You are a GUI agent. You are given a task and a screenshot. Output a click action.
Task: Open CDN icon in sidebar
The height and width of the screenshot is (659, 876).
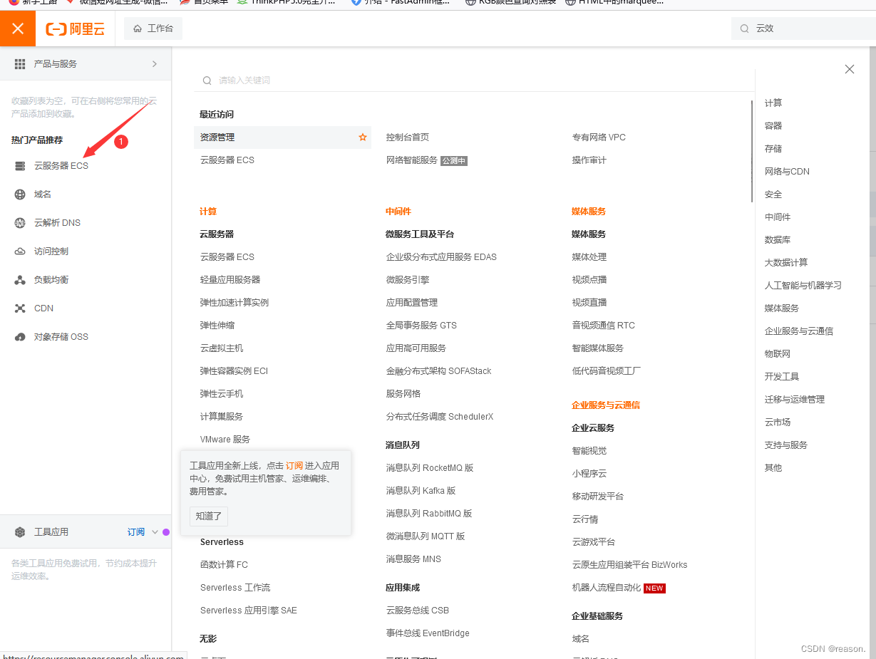(x=20, y=308)
